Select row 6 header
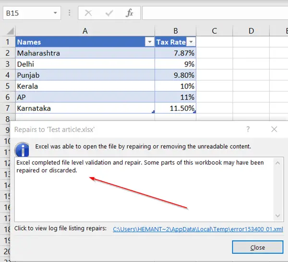The image size is (288, 262). pos(8,97)
